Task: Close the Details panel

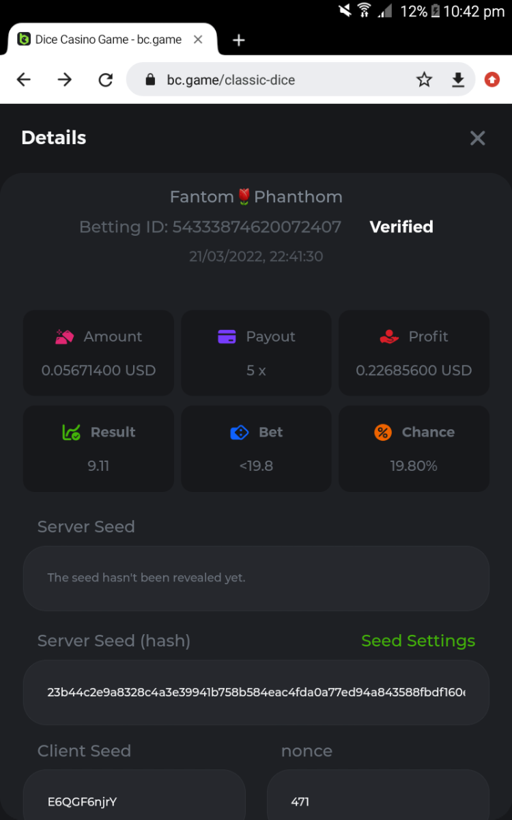Action: pyautogui.click(x=477, y=138)
